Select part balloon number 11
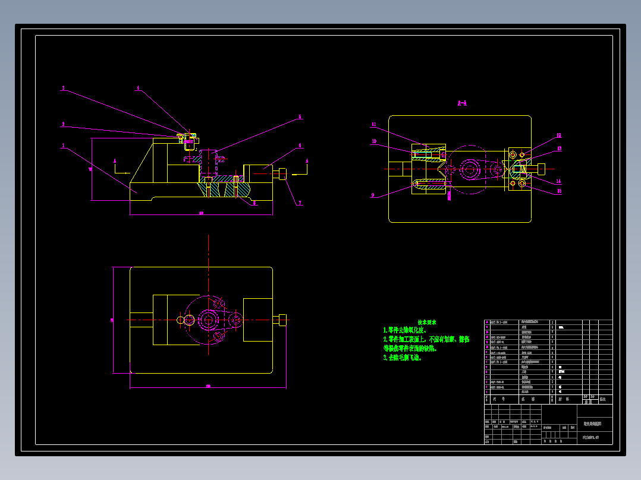The image size is (641, 480). [x=374, y=124]
